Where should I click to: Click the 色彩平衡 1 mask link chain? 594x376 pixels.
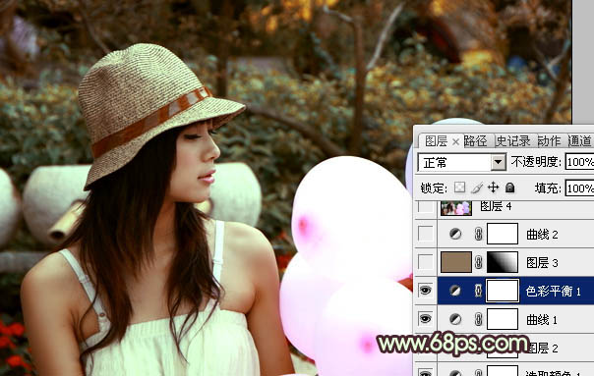[479, 291]
